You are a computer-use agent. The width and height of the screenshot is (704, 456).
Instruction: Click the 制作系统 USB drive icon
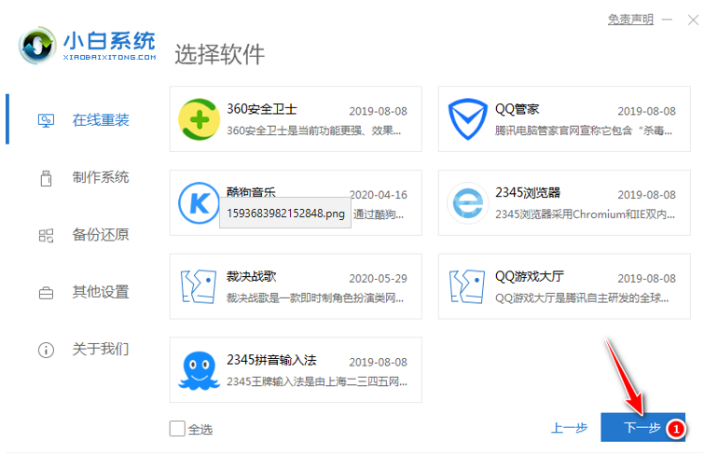click(x=46, y=178)
